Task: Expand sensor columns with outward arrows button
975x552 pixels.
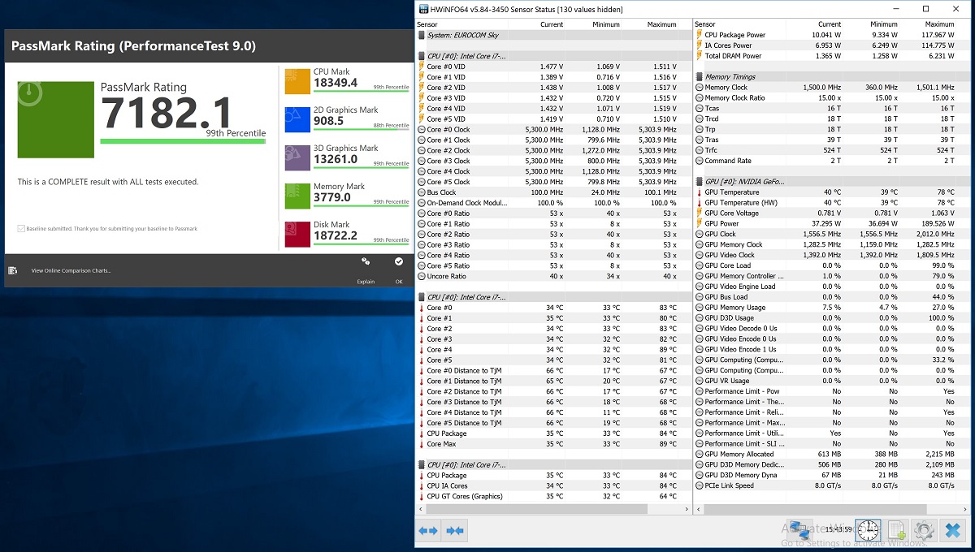Action: 428,531
